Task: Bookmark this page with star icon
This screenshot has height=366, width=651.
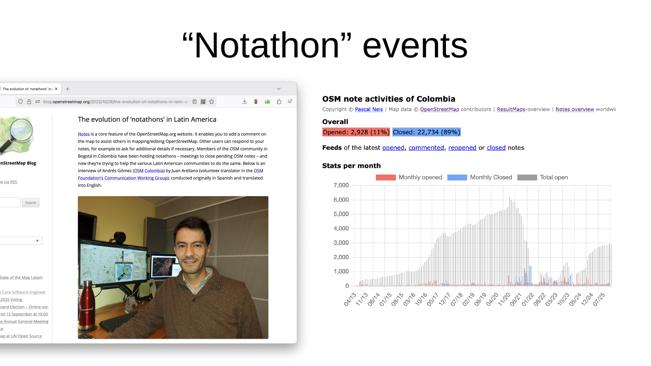Action: point(212,101)
